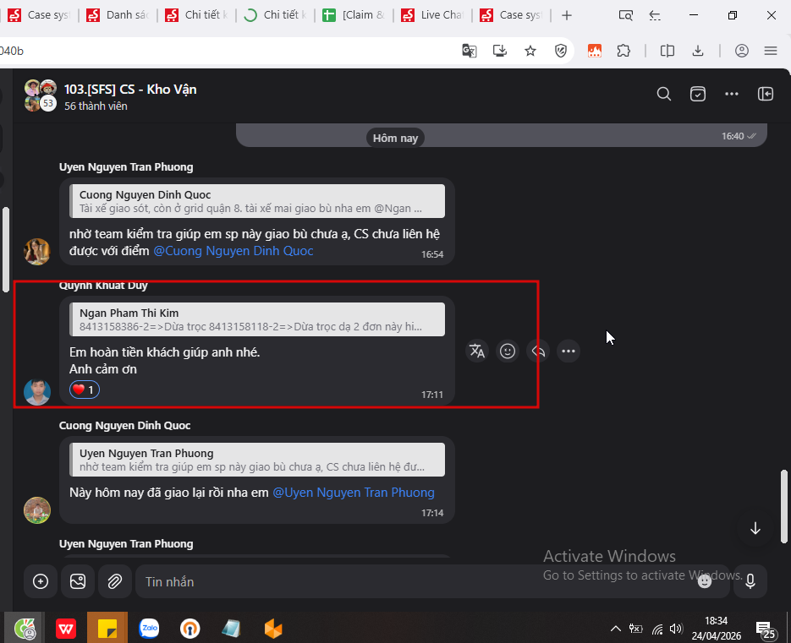
Task: Open mention @Uyen Nguyen Tran Phuong
Action: tap(353, 493)
